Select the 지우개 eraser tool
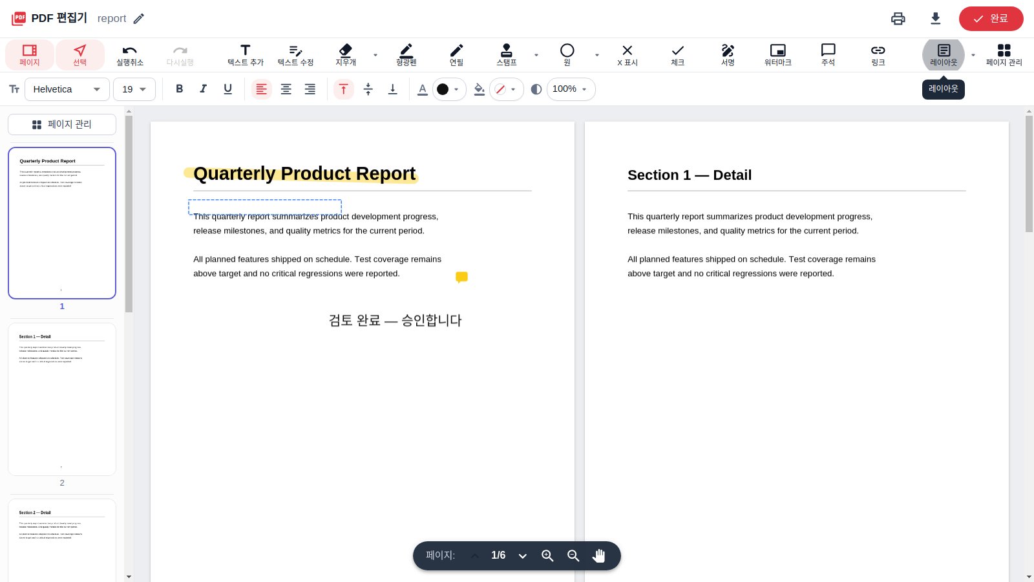1034x582 pixels. [x=346, y=55]
